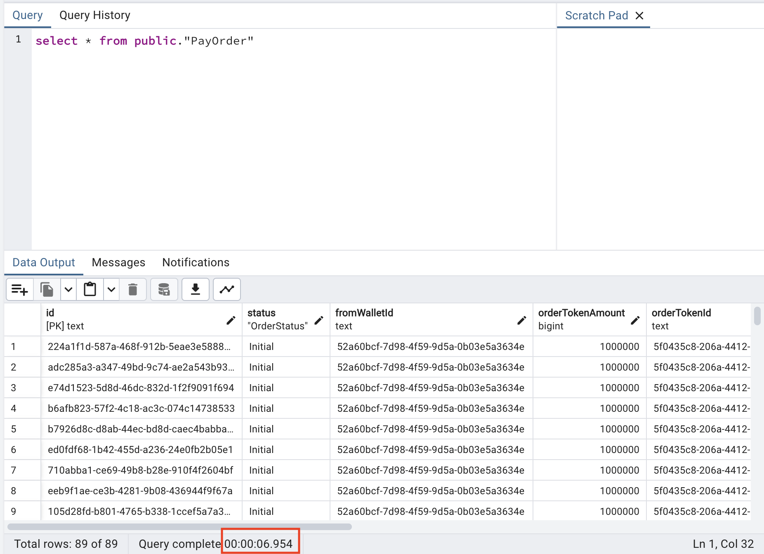This screenshot has height=554, width=764.
Task: Close the Scratch Pad panel
Action: click(639, 16)
